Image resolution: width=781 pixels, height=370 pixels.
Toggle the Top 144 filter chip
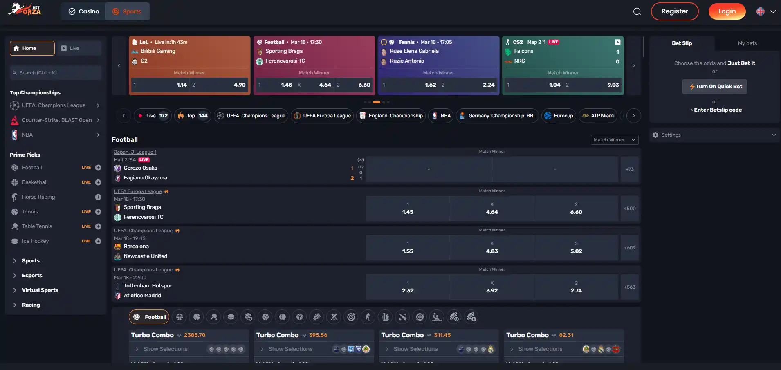tap(193, 116)
